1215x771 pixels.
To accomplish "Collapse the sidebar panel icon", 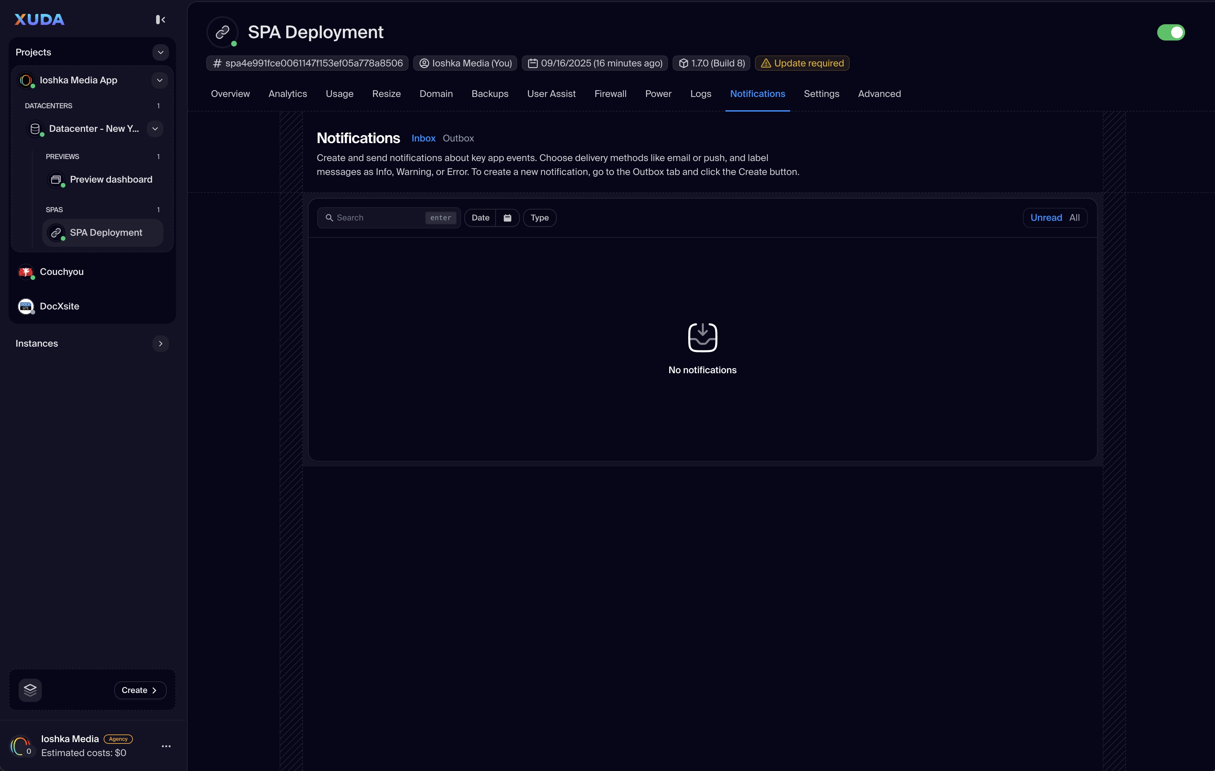I will pos(160,20).
